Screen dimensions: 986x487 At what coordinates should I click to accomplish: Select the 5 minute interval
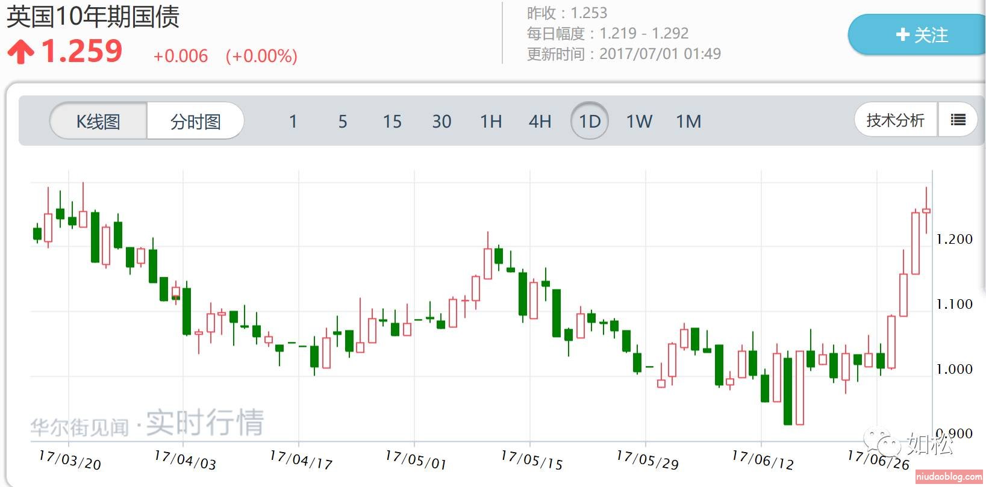(x=342, y=122)
